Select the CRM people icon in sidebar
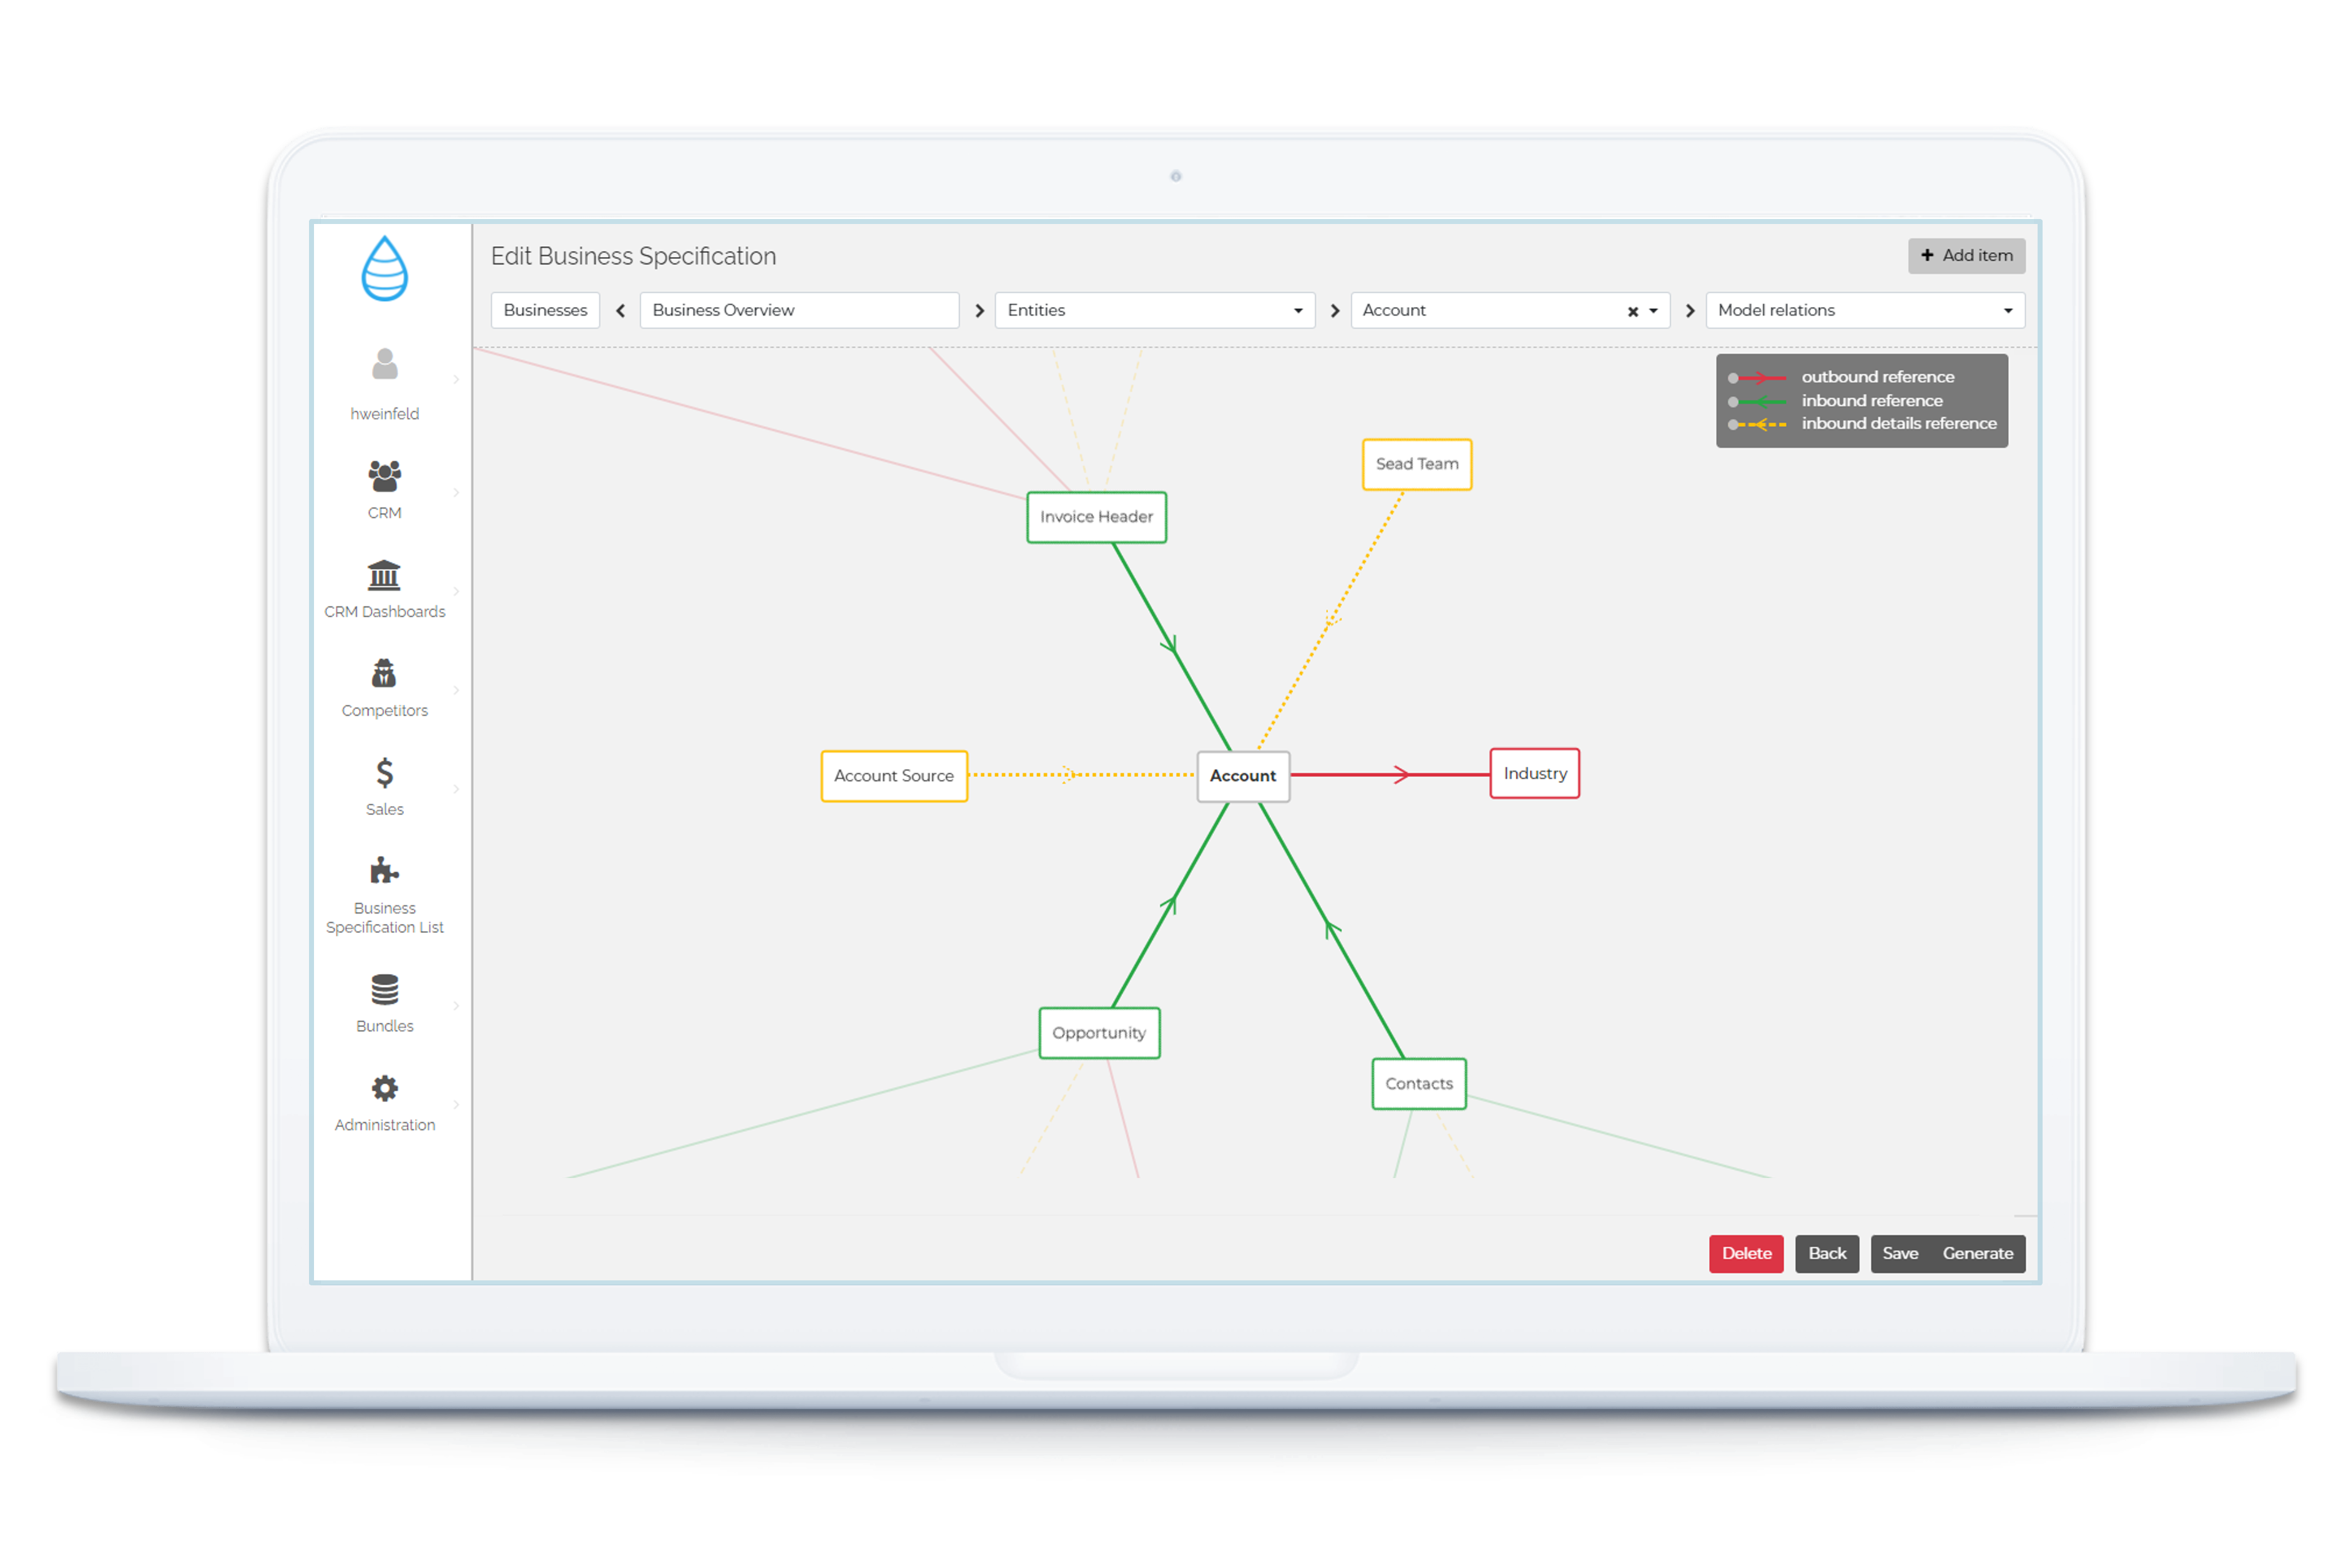 (x=384, y=476)
